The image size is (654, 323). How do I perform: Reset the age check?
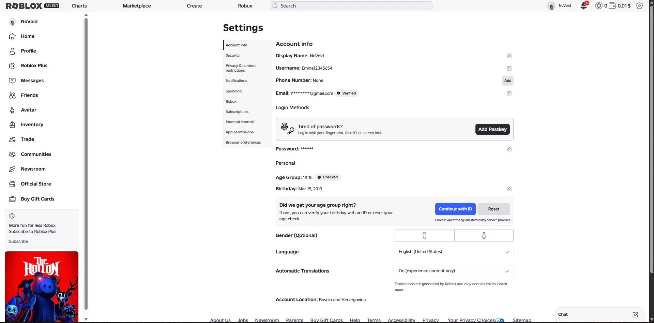(x=493, y=209)
